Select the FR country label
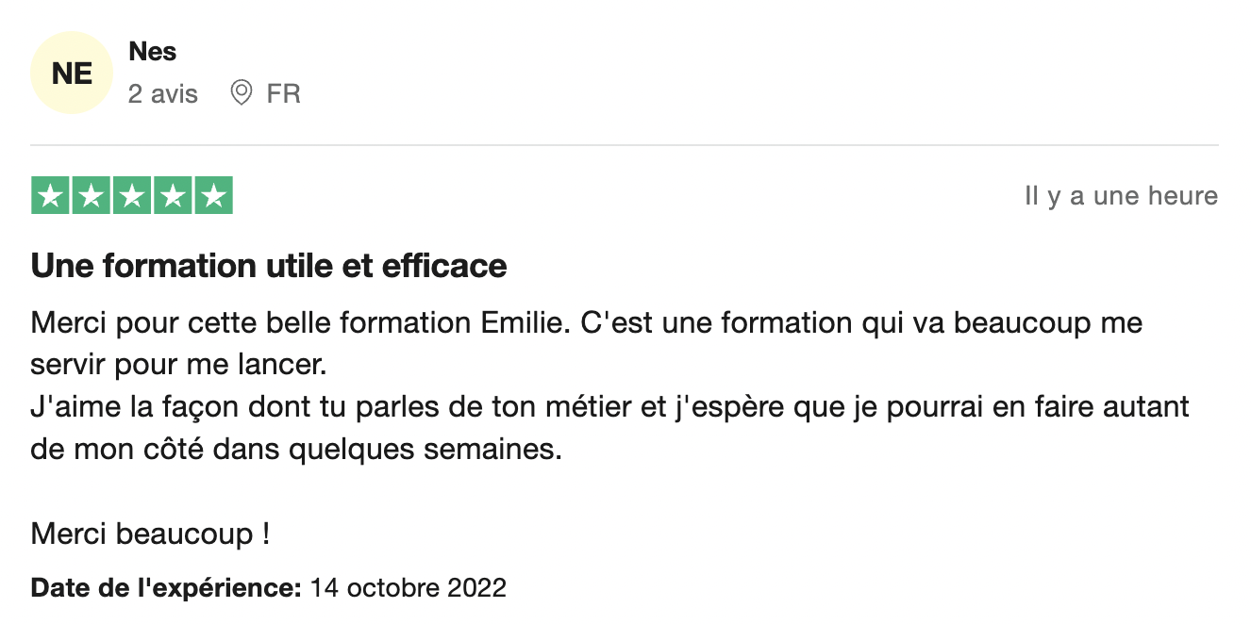The image size is (1251, 624). coord(283,94)
